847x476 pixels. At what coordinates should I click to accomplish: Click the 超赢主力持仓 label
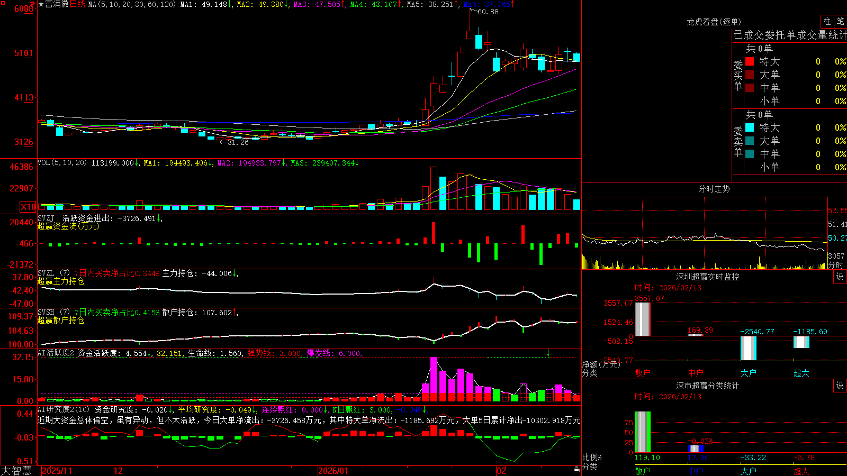(x=61, y=281)
